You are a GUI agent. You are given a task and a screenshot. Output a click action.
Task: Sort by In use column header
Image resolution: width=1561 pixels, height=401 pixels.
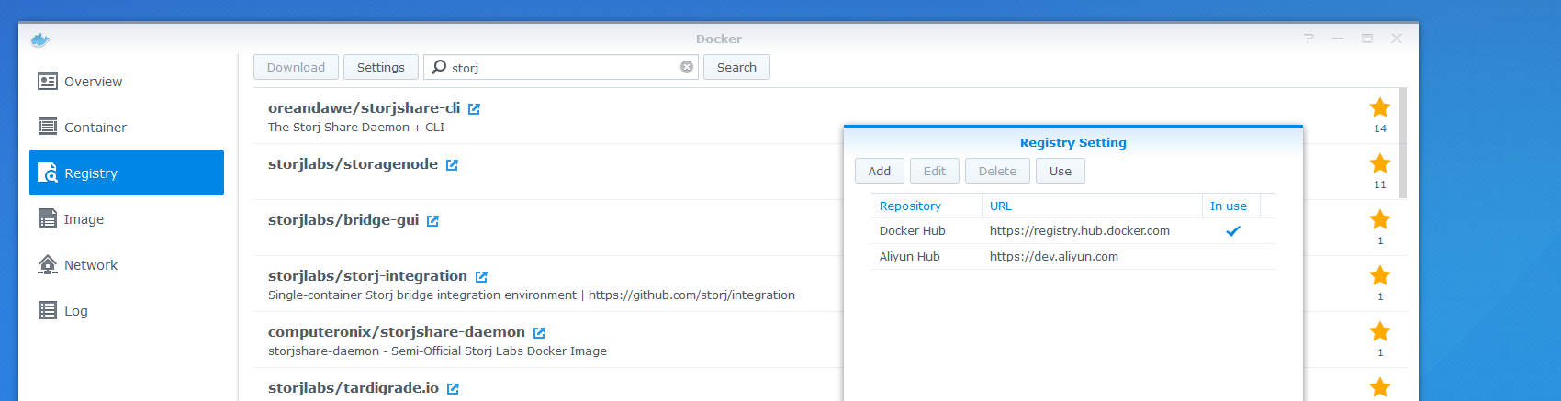[x=1231, y=206]
